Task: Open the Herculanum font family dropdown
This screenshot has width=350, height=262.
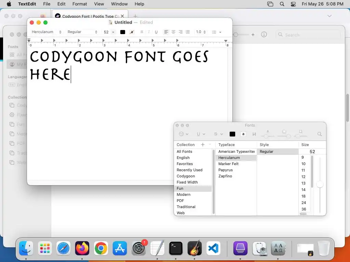Action: (x=46, y=32)
